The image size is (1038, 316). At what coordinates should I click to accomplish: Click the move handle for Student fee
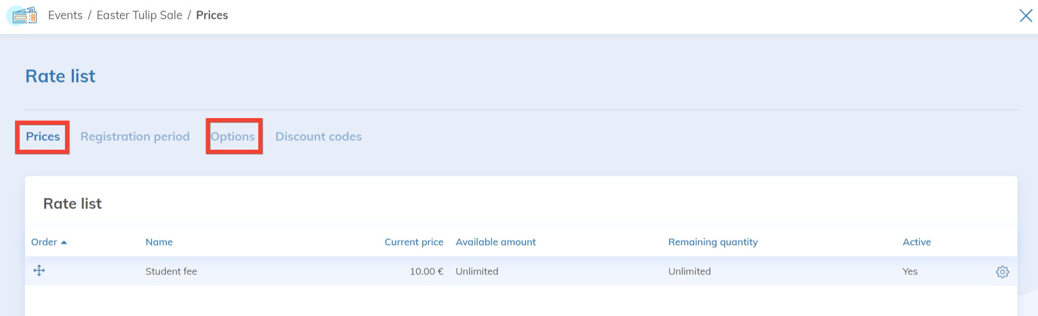(39, 271)
